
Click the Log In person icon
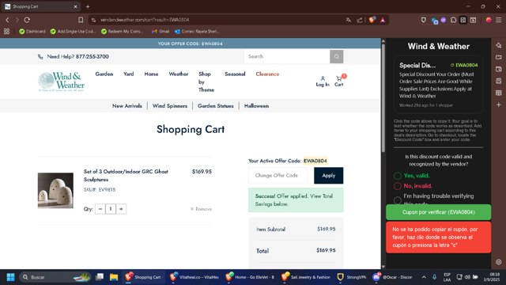pyautogui.click(x=323, y=81)
